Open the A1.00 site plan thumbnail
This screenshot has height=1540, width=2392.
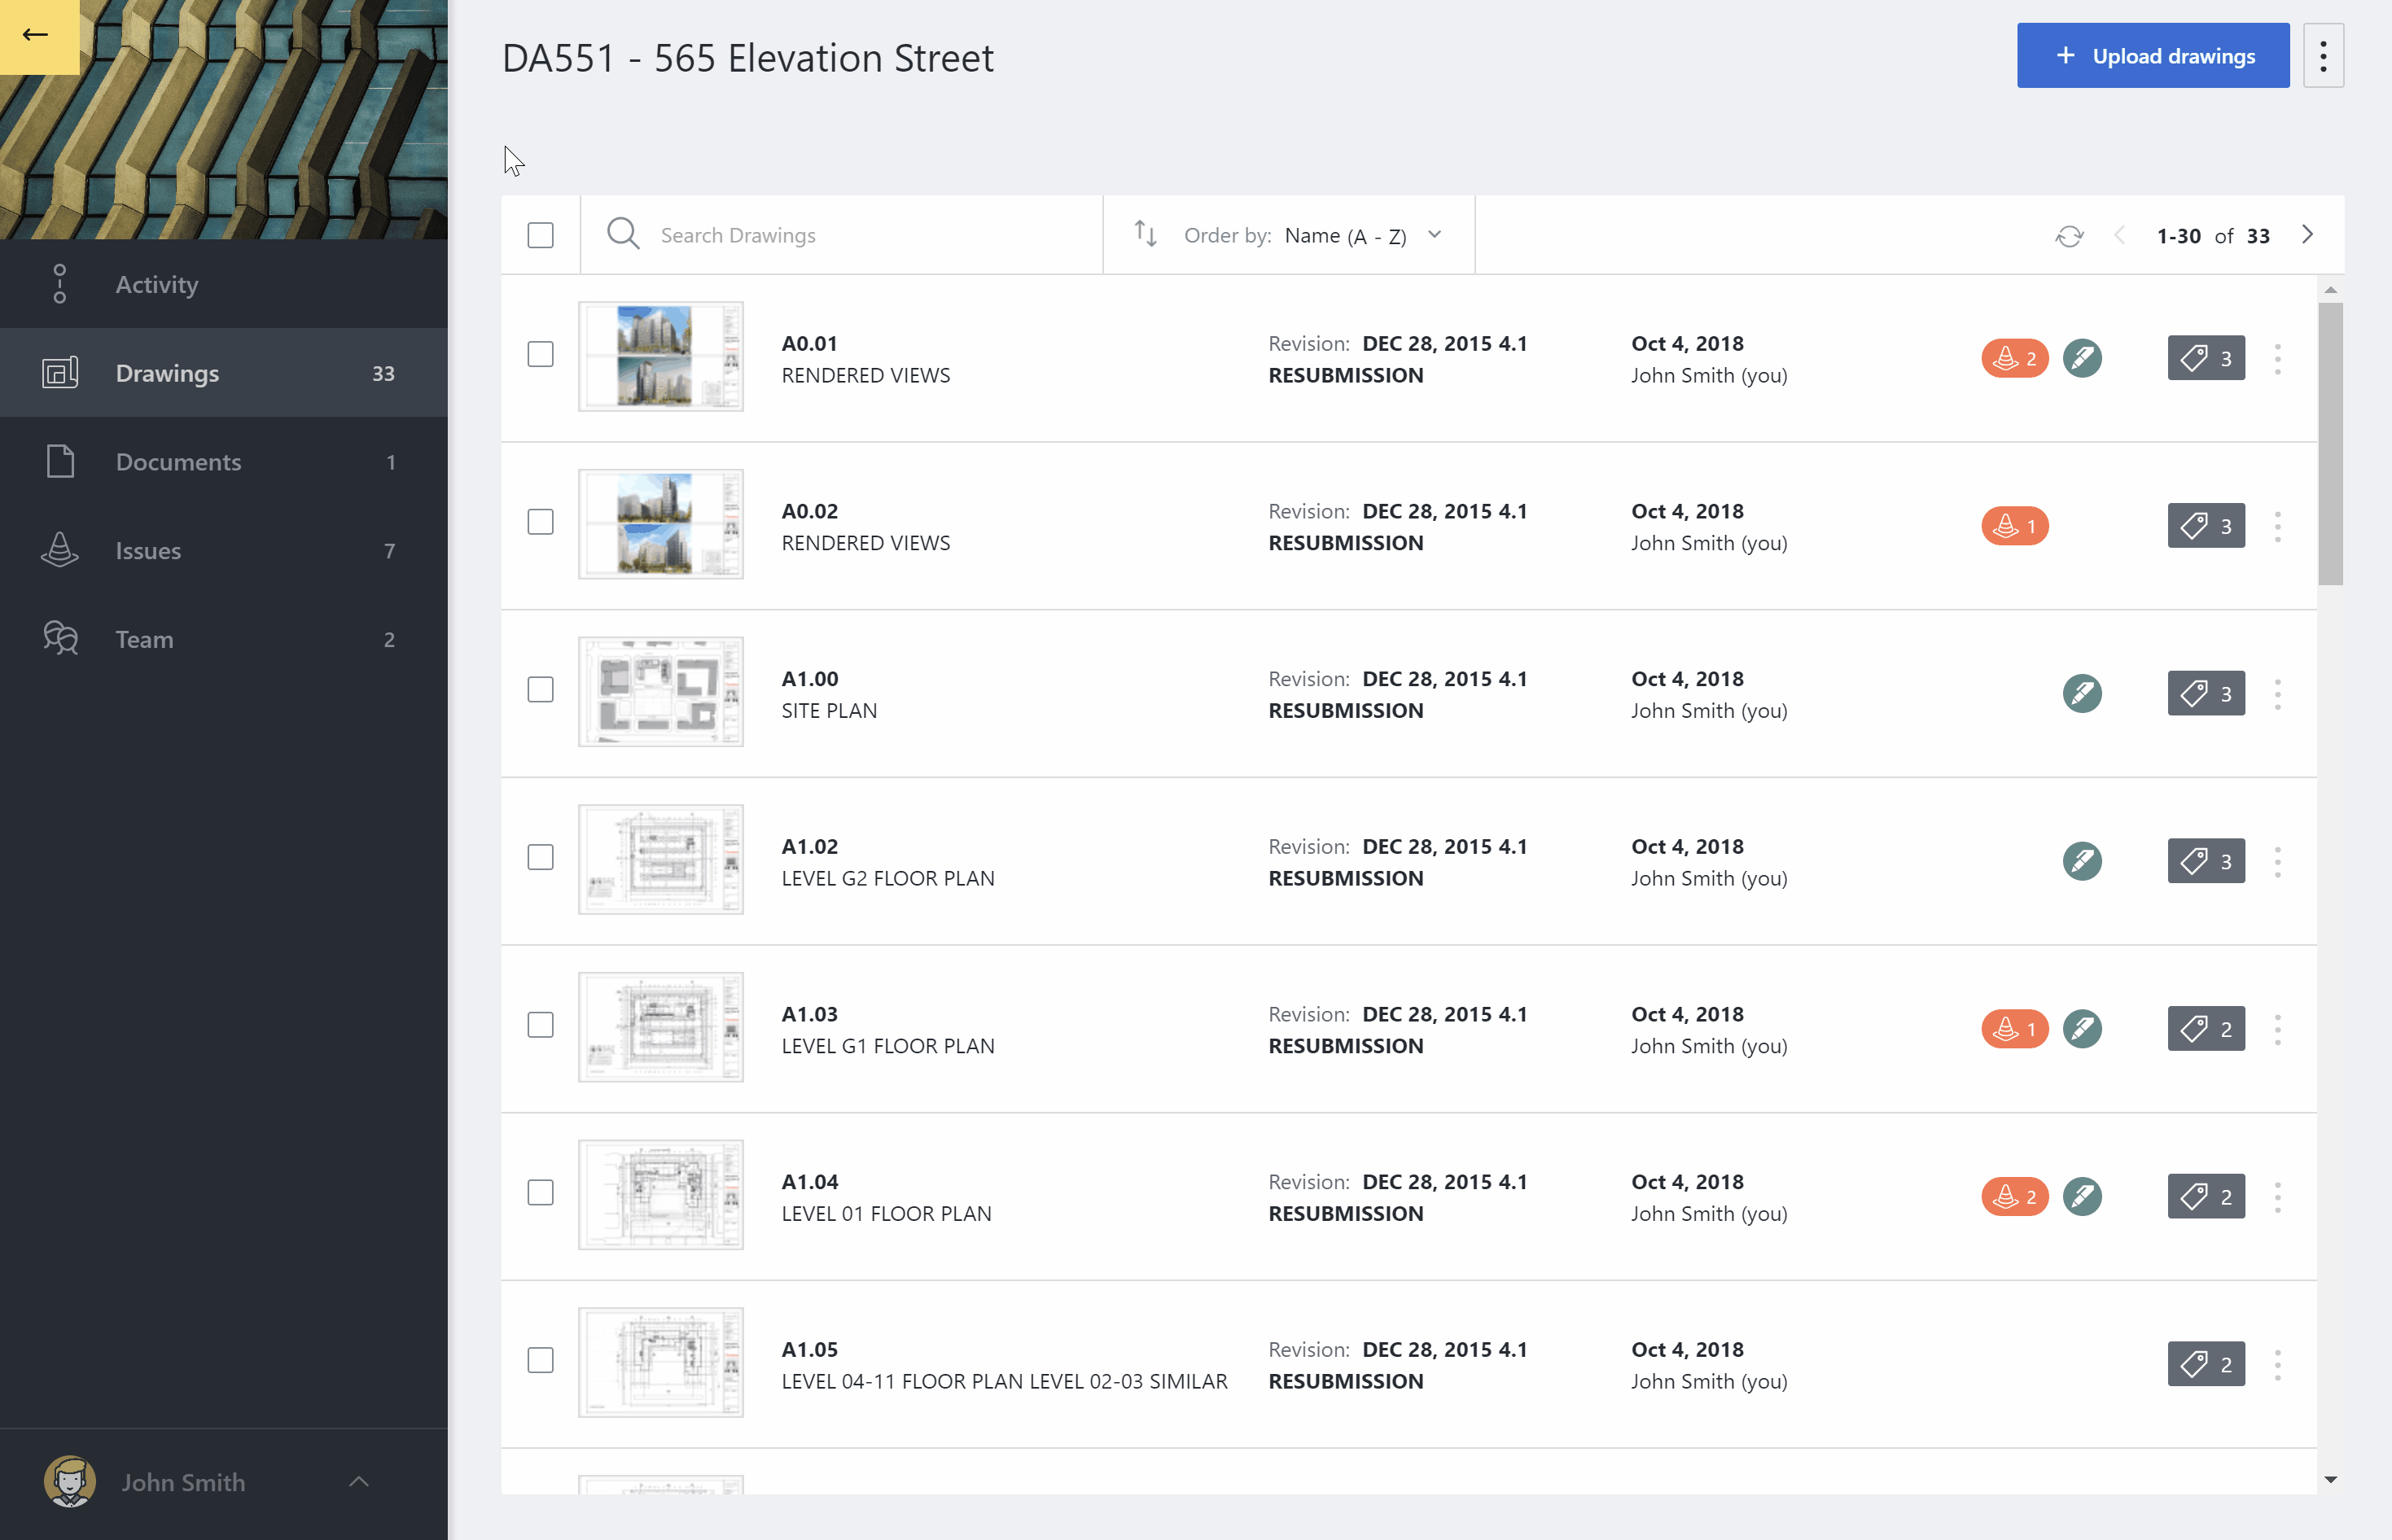(x=661, y=692)
